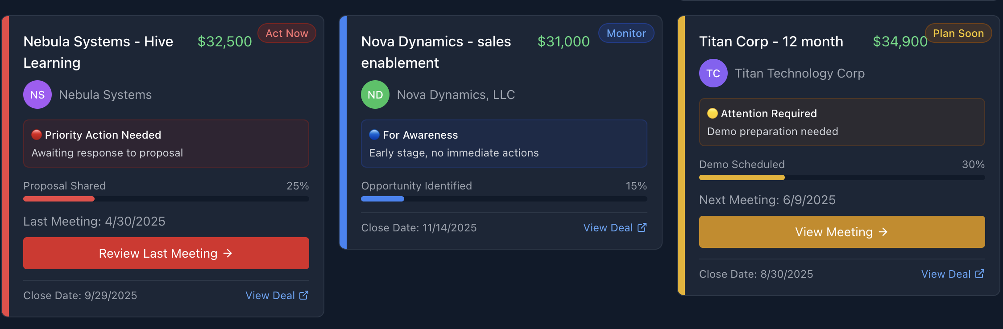Viewport: 1003px width, 329px height.
Task: Click the ND avatar for Nova Dynamics
Action: tap(375, 95)
